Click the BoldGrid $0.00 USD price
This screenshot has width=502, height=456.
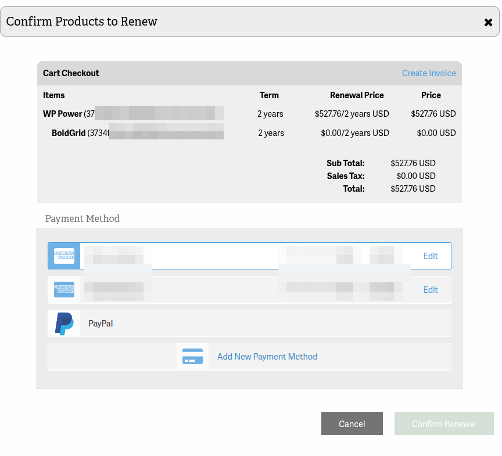(436, 133)
